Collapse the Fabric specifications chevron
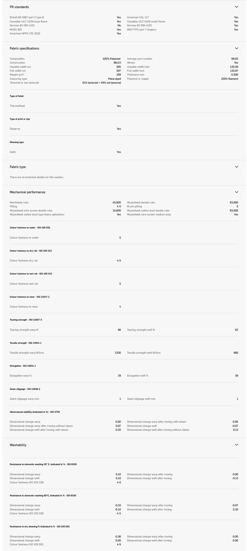Image resolution: width=247 pixels, height=551 pixels. point(236,48)
